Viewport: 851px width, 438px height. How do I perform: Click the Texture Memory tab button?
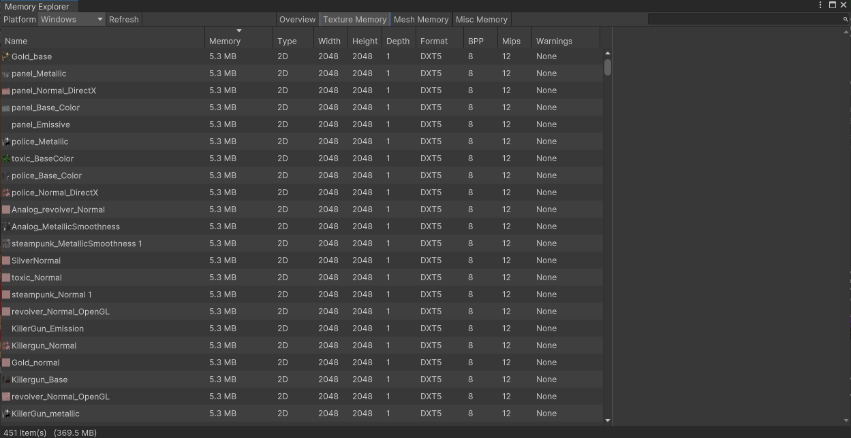click(x=354, y=19)
